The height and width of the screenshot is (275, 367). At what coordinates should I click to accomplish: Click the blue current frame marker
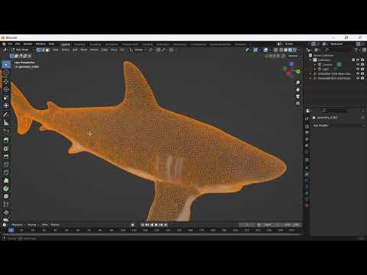(11, 230)
